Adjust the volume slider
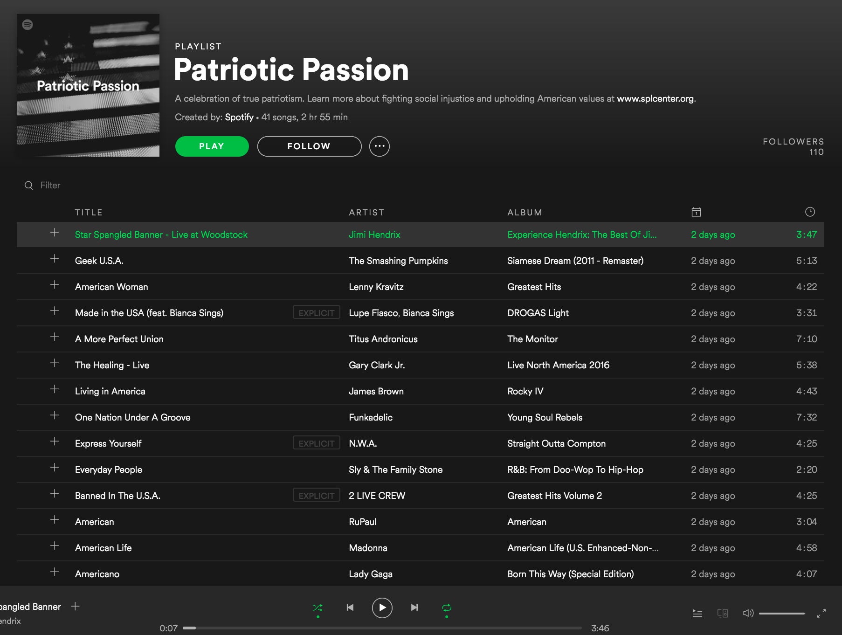 tap(782, 614)
